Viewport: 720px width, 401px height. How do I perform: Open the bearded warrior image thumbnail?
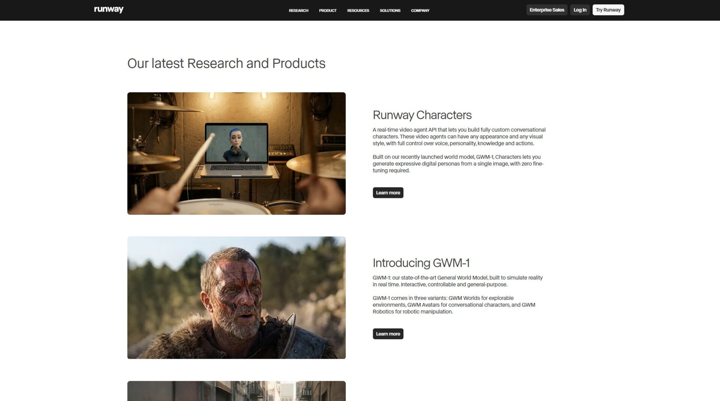(x=236, y=298)
